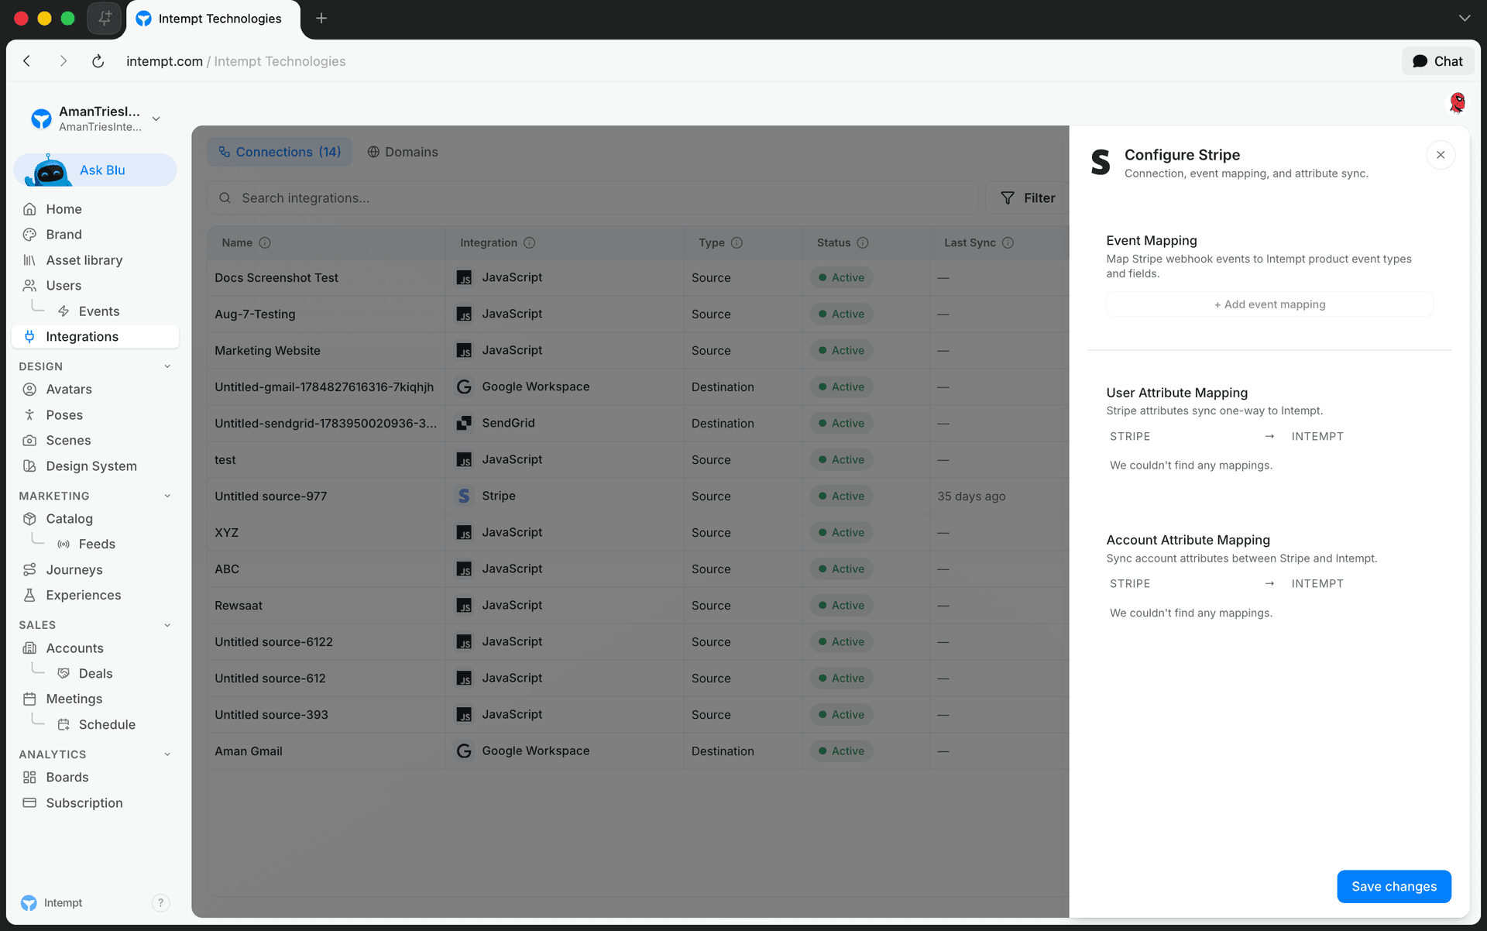Image resolution: width=1487 pixels, height=931 pixels.
Task: Open the Filter button
Action: (1027, 198)
